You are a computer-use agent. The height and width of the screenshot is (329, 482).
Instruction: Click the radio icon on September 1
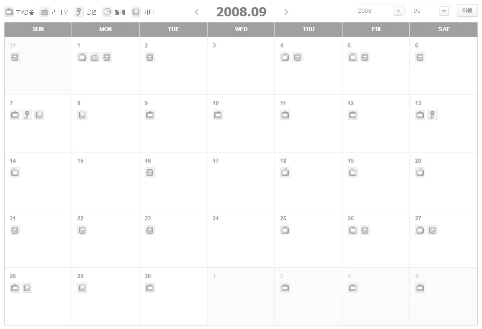click(x=95, y=57)
